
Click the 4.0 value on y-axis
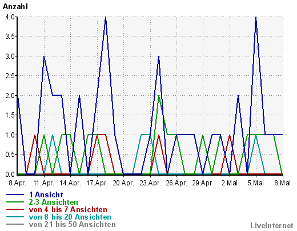[10, 17]
